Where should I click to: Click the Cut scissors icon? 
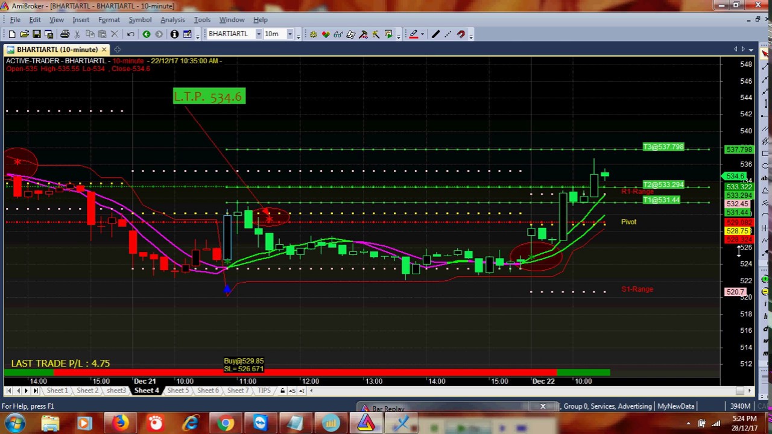coord(77,34)
